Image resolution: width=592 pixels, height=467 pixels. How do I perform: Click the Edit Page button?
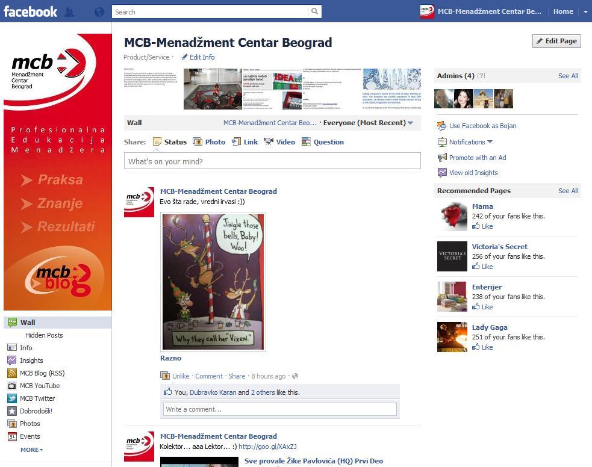556,41
